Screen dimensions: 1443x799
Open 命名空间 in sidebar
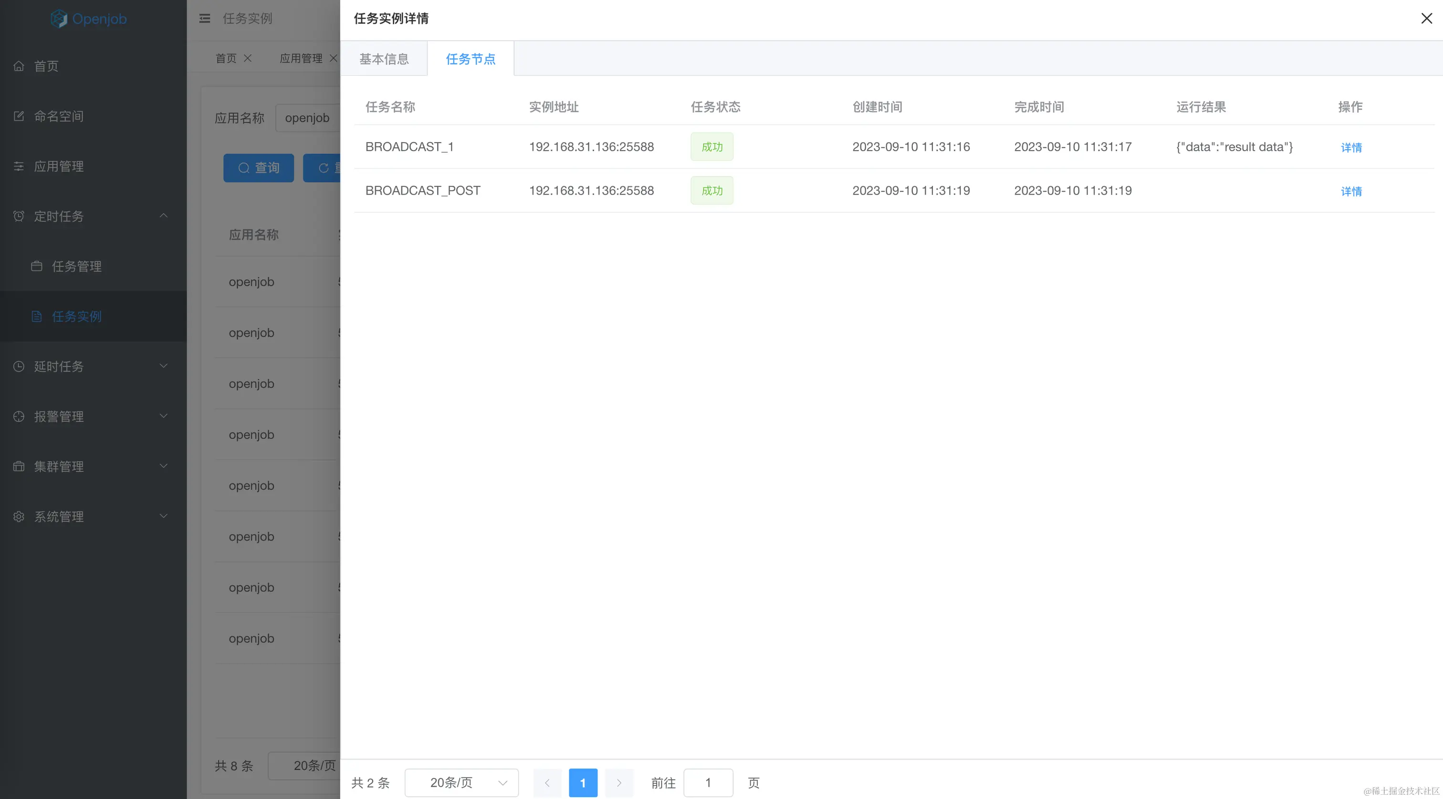tap(58, 116)
